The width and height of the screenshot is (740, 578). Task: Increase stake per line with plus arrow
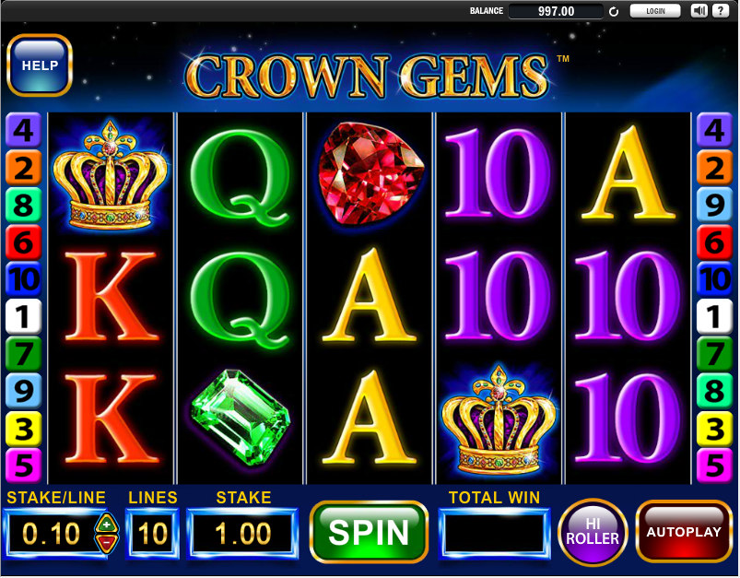(x=107, y=525)
